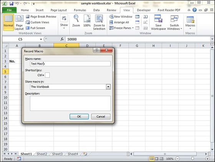Toggle Normal view in the status bar

click(x=152, y=159)
